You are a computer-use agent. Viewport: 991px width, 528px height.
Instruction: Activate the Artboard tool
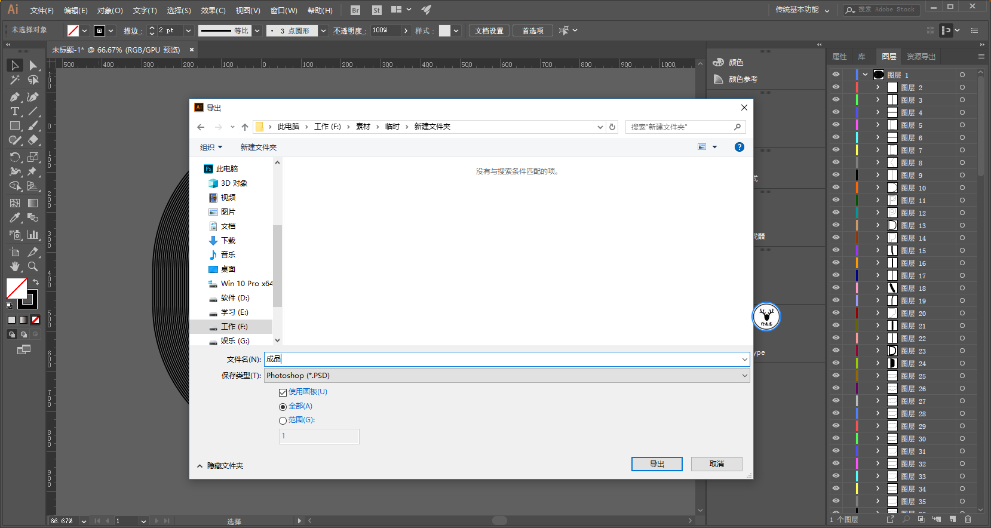[15, 252]
